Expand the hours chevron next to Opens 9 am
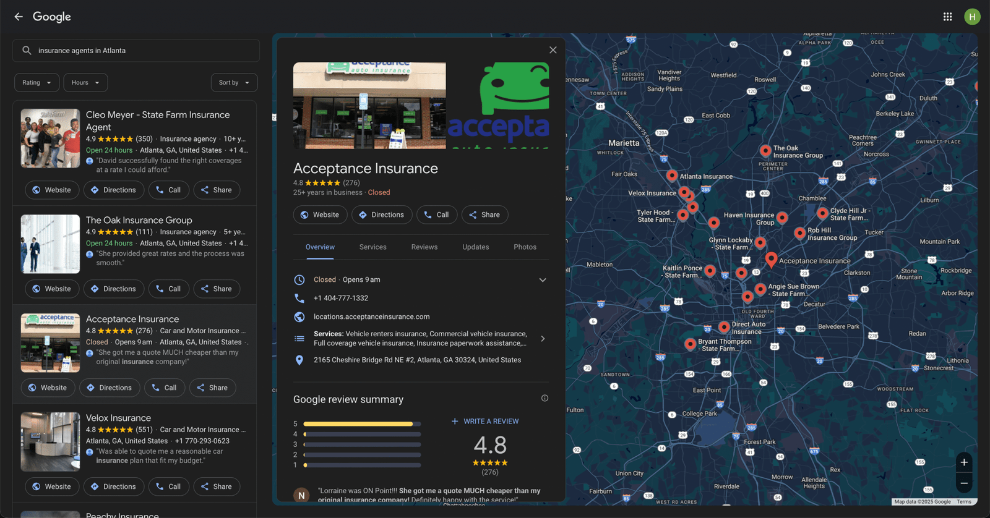990x518 pixels. 543,280
